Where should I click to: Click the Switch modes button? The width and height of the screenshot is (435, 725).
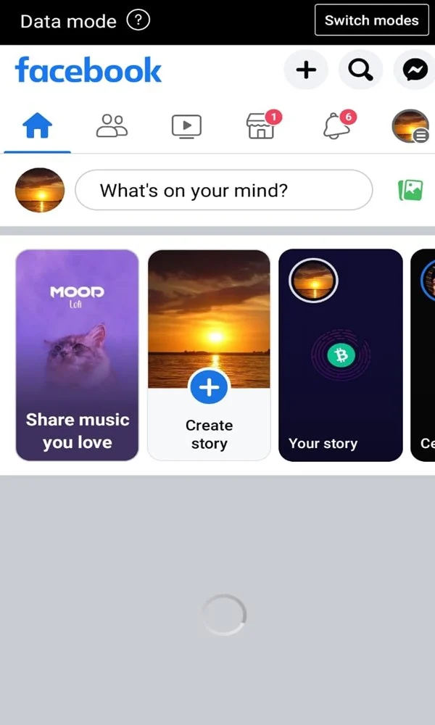coord(372,20)
